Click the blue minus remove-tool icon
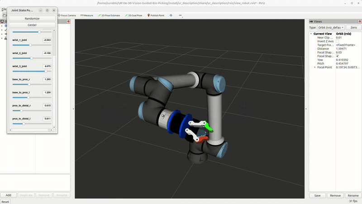This screenshot has height=204, width=362. pyautogui.click(x=180, y=15)
